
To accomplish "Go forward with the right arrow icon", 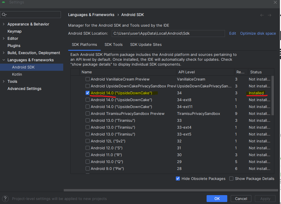I will point(270,15).
